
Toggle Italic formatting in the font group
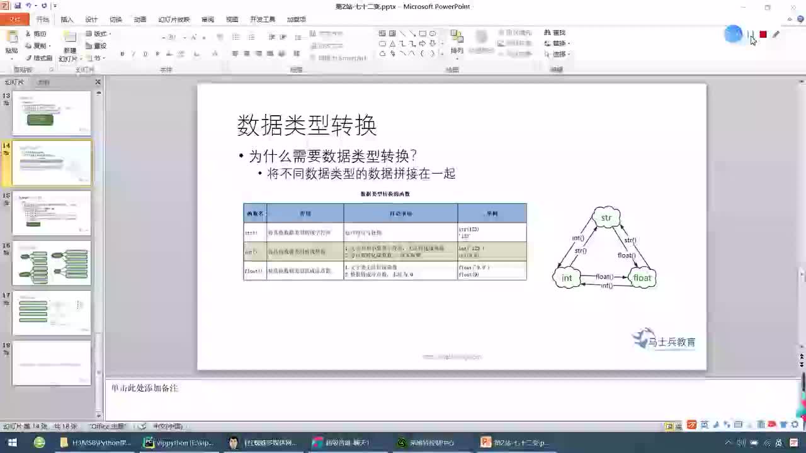pyautogui.click(x=133, y=54)
